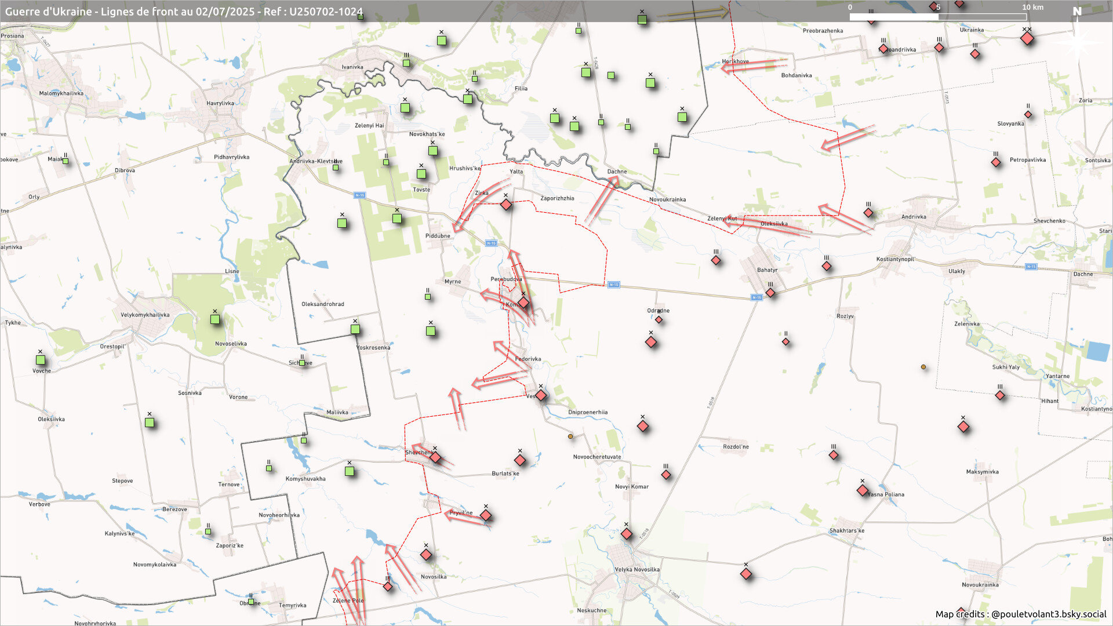Click red diamond marker north of Novosilka
Image resolution: width=1113 pixels, height=626 pixels.
pyautogui.click(x=426, y=555)
